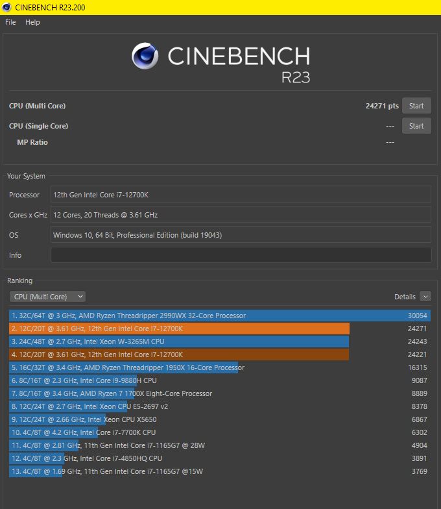Open the CPU (Multi Core) ranking dropdown
Screen dimensions: 441x509
point(48,296)
